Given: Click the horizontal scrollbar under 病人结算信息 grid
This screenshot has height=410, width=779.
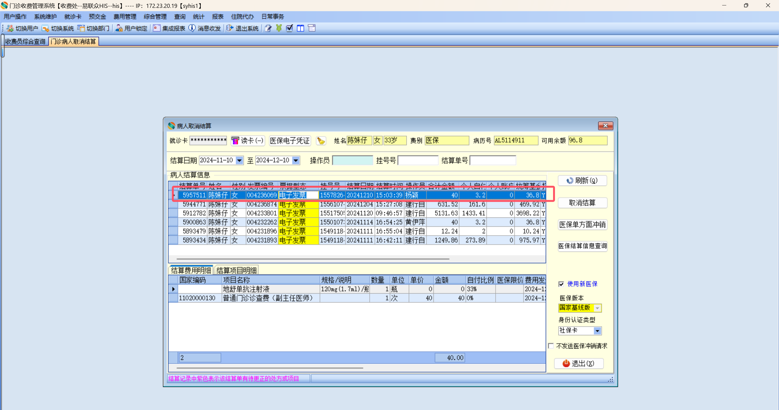Looking at the screenshot, I should (x=313, y=259).
